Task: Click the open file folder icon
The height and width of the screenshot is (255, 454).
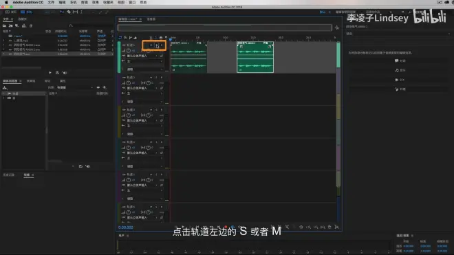Action: point(4,25)
